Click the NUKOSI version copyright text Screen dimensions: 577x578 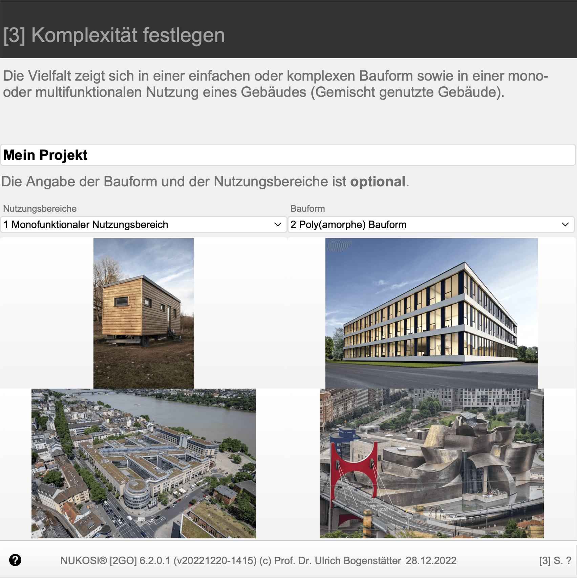[231, 561]
